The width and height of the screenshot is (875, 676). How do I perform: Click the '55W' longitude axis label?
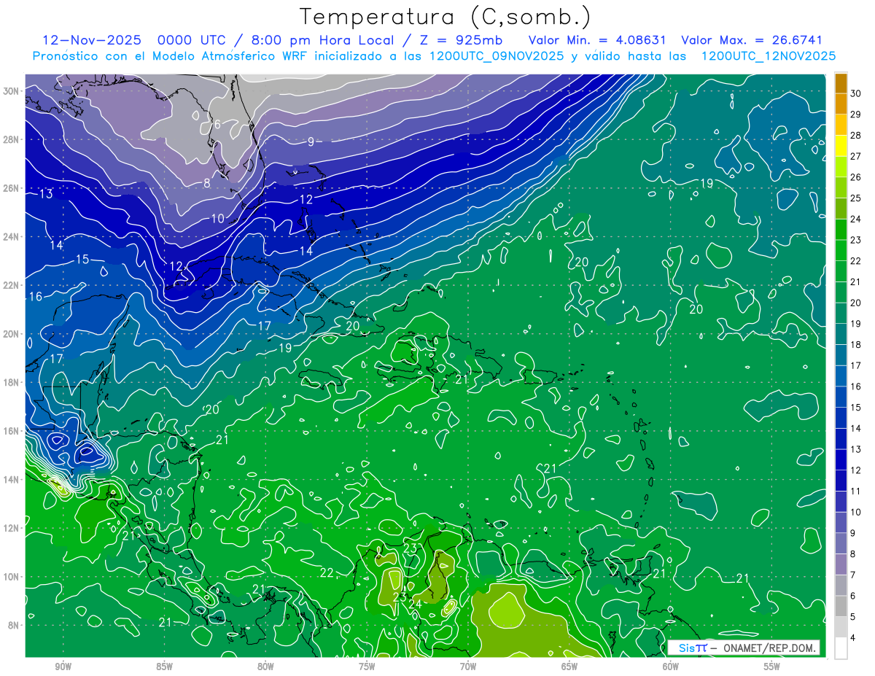[772, 667]
